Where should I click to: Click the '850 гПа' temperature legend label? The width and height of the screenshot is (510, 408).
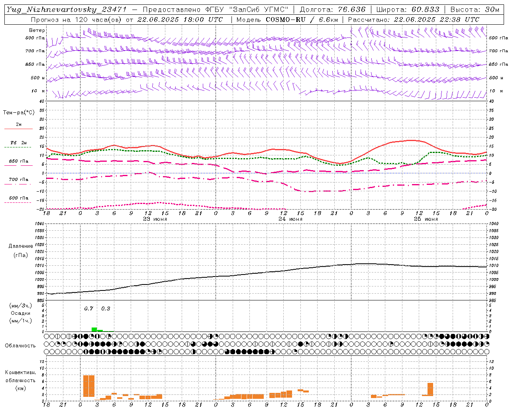pos(19,161)
